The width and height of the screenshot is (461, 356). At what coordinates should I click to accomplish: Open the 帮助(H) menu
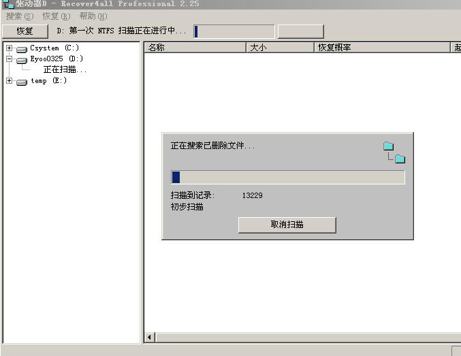[93, 16]
